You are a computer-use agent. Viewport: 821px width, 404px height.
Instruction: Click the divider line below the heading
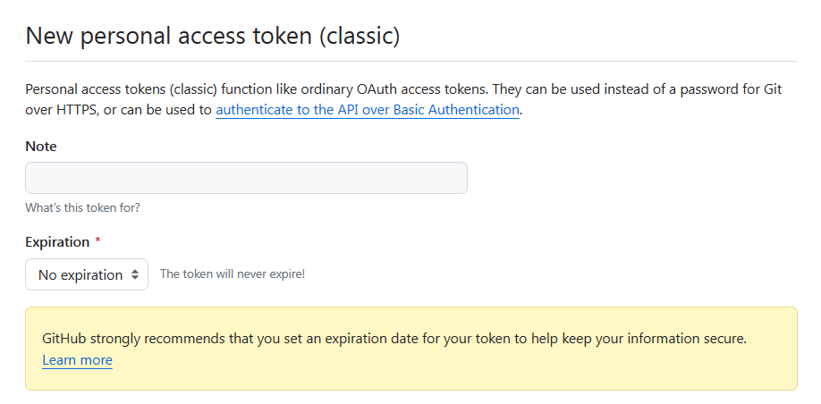(410, 61)
